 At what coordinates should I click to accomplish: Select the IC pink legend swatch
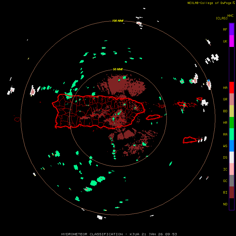(232, 169)
